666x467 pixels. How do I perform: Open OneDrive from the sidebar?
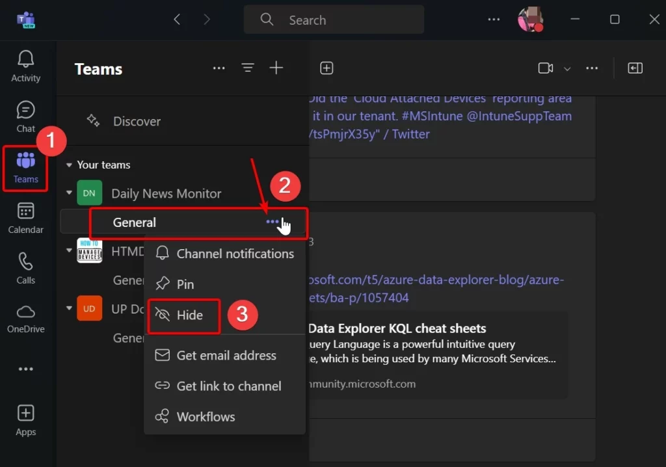(25, 319)
